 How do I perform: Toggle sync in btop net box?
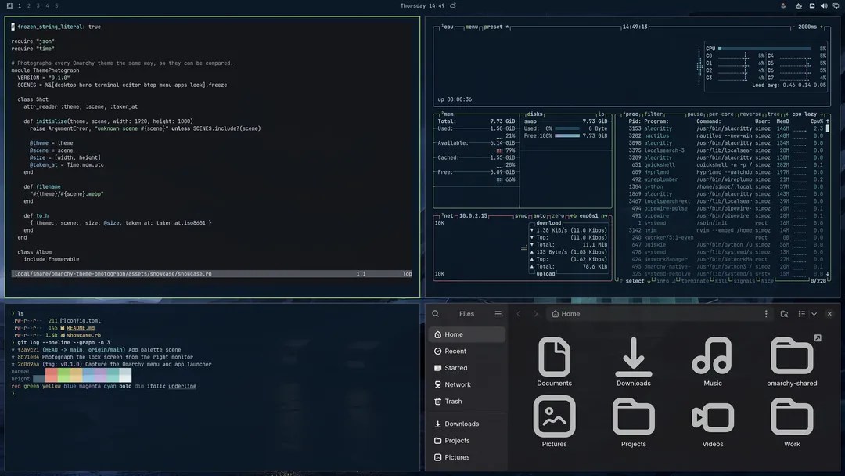520,215
